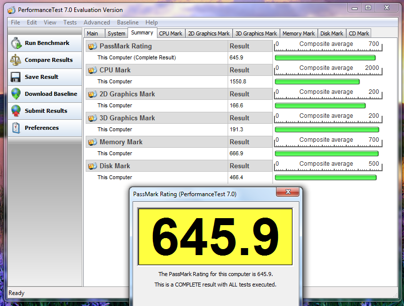
Task: Click the 2D Graphics Mark green result bar
Action: point(320,106)
